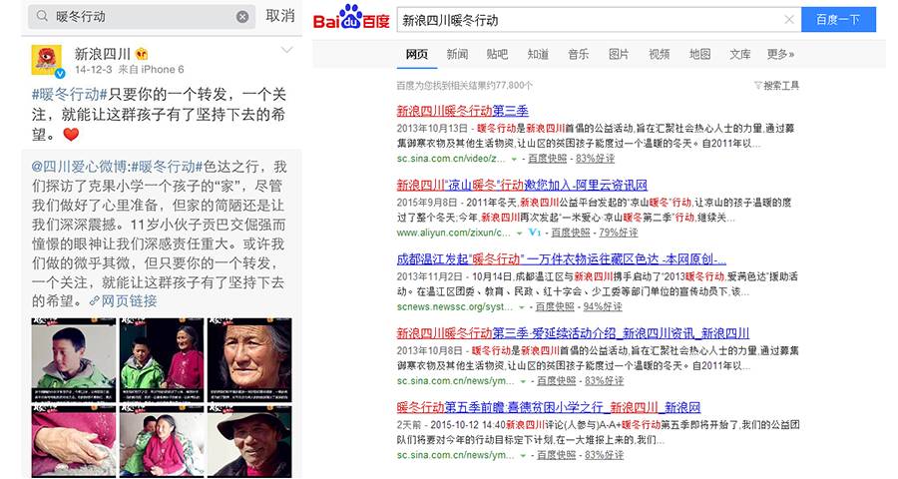Image resolution: width=898 pixels, height=479 pixels.
Task: Open 百度快照 for the 成都温江 result
Action: 555,306
